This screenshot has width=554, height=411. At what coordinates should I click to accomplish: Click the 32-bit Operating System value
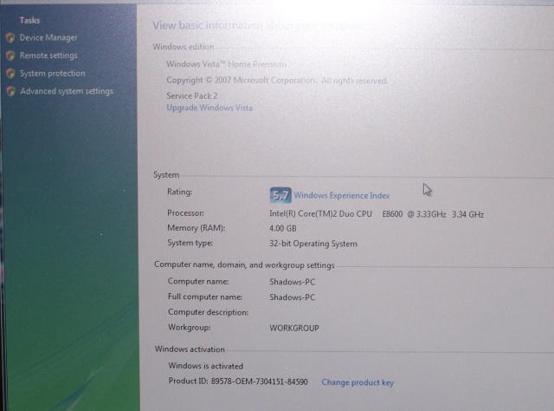pos(313,244)
